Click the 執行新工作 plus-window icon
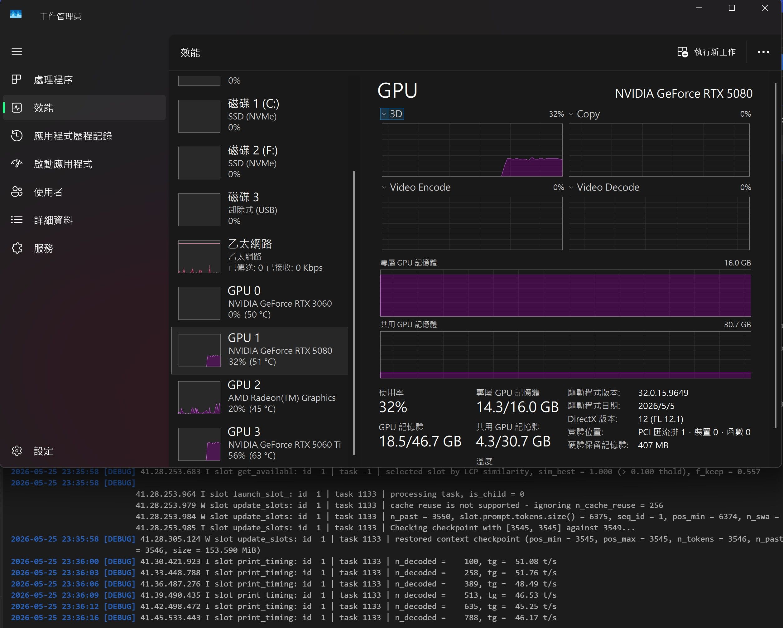 pyautogui.click(x=682, y=52)
